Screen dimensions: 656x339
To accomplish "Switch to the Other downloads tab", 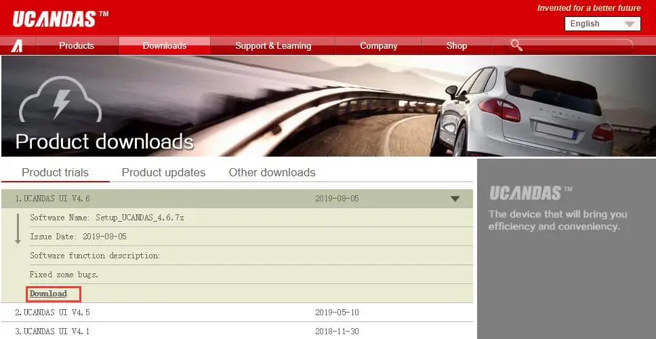I will coord(272,172).
